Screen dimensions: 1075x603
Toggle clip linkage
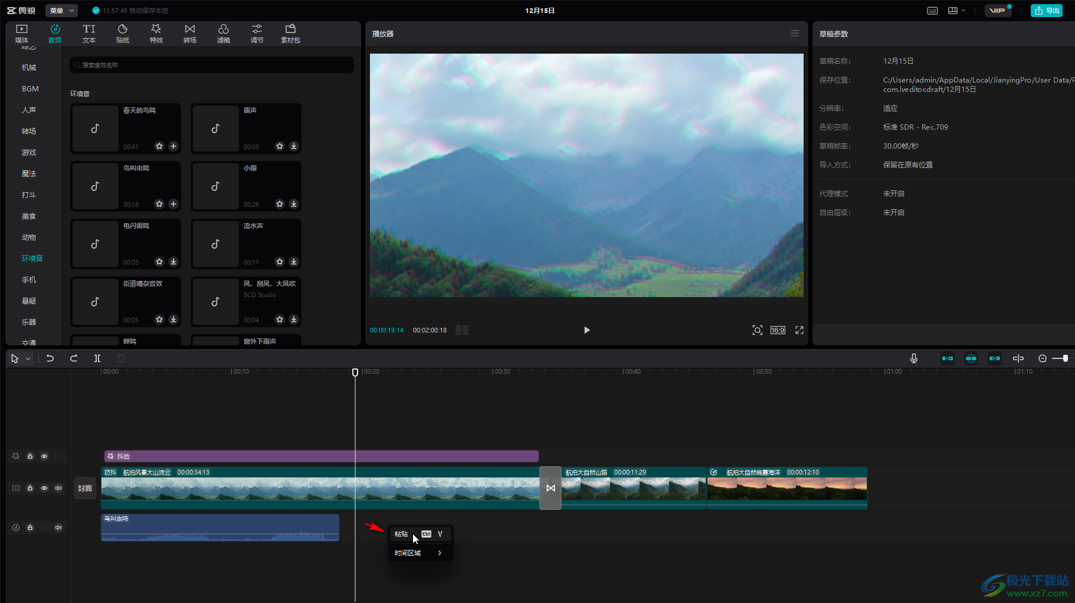point(995,358)
